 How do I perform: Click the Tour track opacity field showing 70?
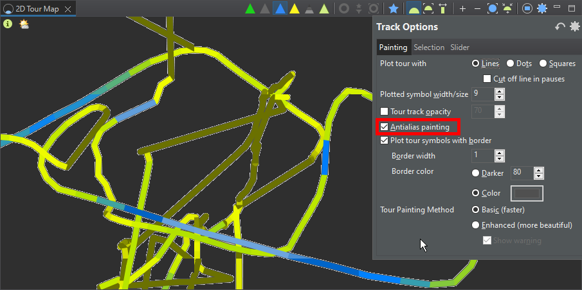(483, 112)
